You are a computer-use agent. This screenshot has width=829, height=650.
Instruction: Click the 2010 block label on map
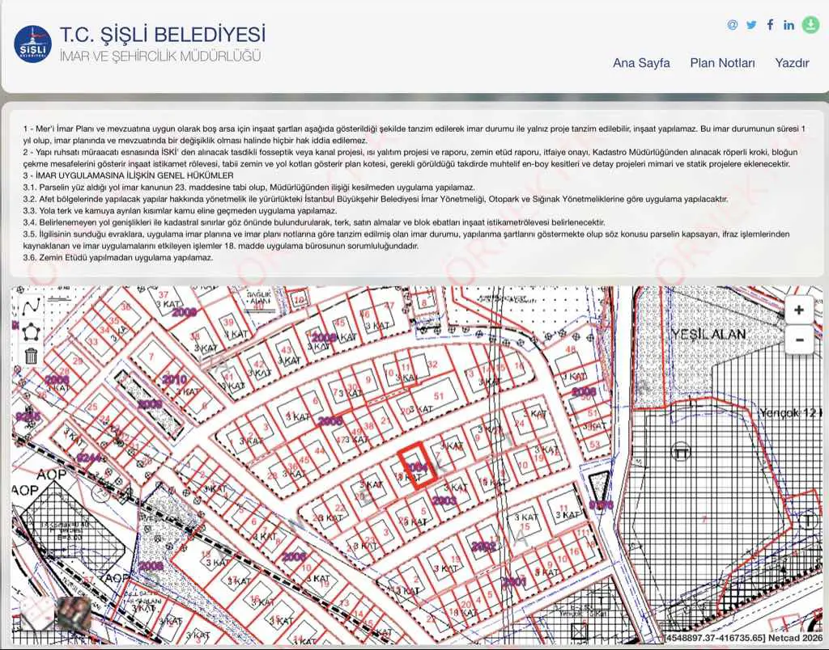tap(174, 379)
